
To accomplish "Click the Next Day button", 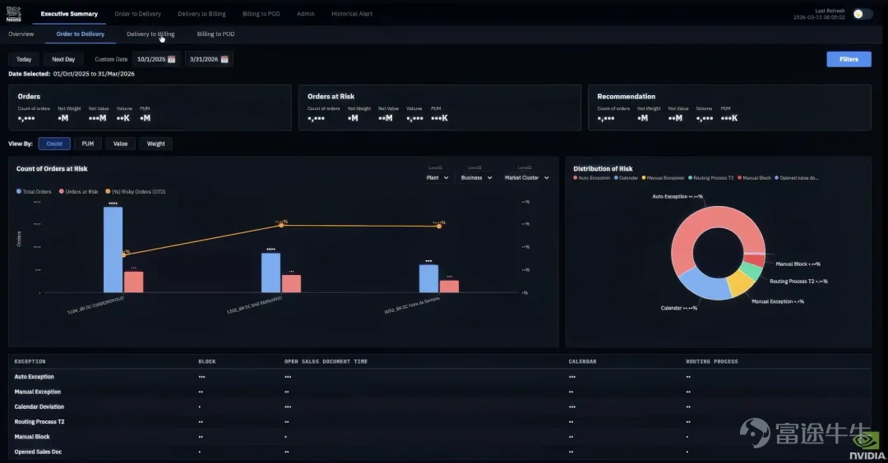I will pyautogui.click(x=63, y=59).
